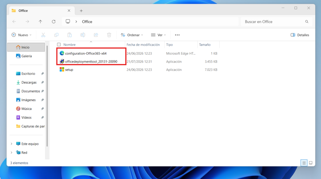Select the setup application file
The width and height of the screenshot is (321, 179).
coord(69,70)
